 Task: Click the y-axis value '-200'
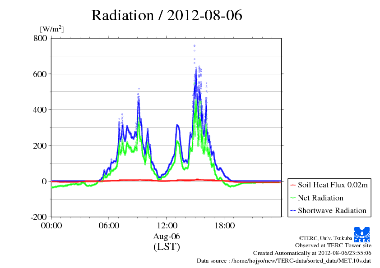38,217
